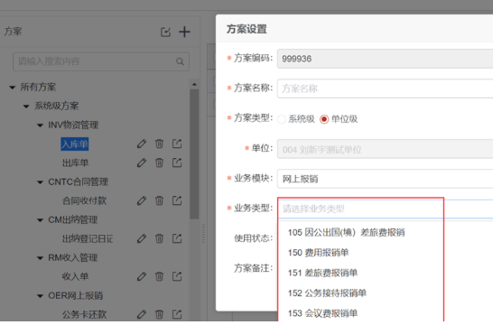Screen dimensions: 493x325
Task: Select the 出库单 tree item
Action: pos(76,163)
